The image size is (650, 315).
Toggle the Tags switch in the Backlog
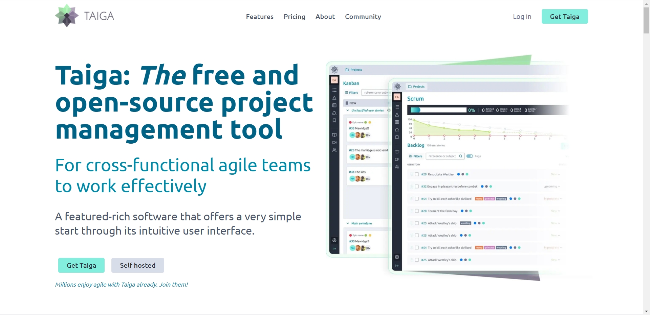click(470, 156)
